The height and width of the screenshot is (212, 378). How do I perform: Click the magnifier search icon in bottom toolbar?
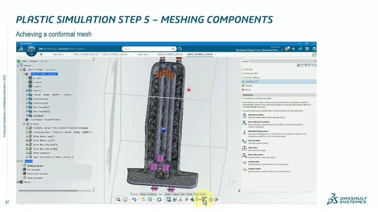[119, 199]
